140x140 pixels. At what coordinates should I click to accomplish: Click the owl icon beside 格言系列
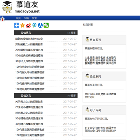pyautogui.click(x=87, y=39)
